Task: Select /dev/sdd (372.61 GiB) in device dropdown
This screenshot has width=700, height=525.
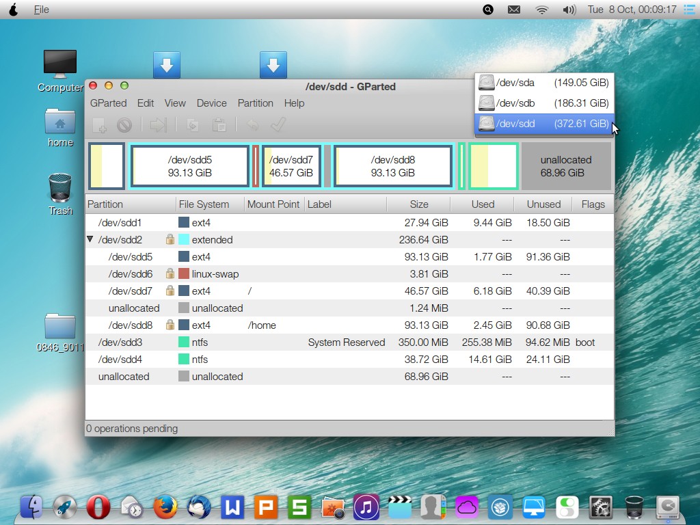Action: (545, 124)
